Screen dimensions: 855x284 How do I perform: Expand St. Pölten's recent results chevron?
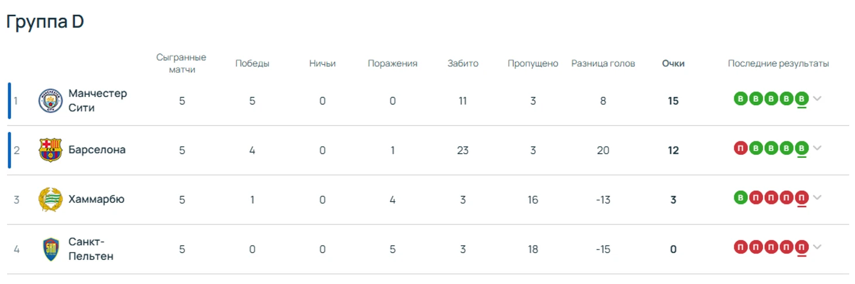pos(817,247)
